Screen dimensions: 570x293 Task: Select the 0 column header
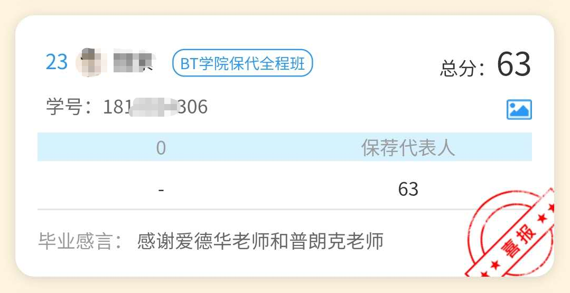pos(161,148)
